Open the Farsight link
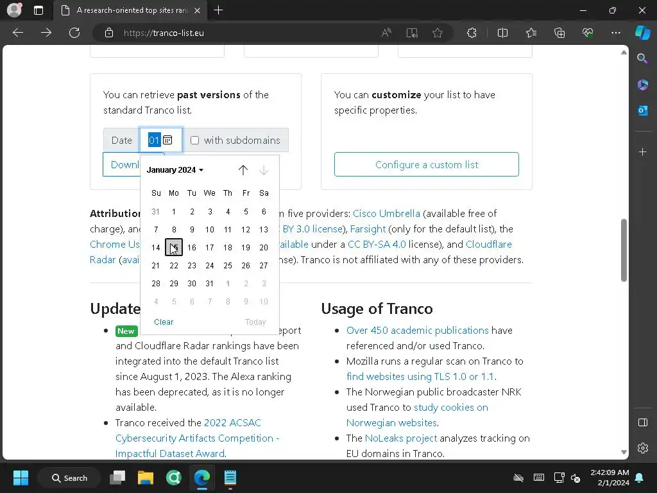Image resolution: width=657 pixels, height=493 pixels. (368, 229)
